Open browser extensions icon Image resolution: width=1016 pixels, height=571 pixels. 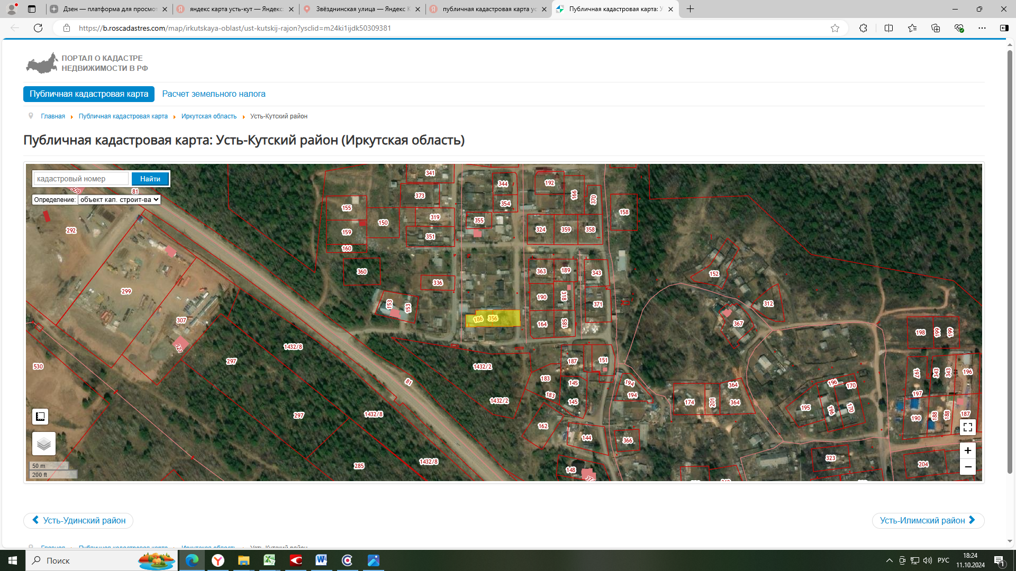(863, 28)
